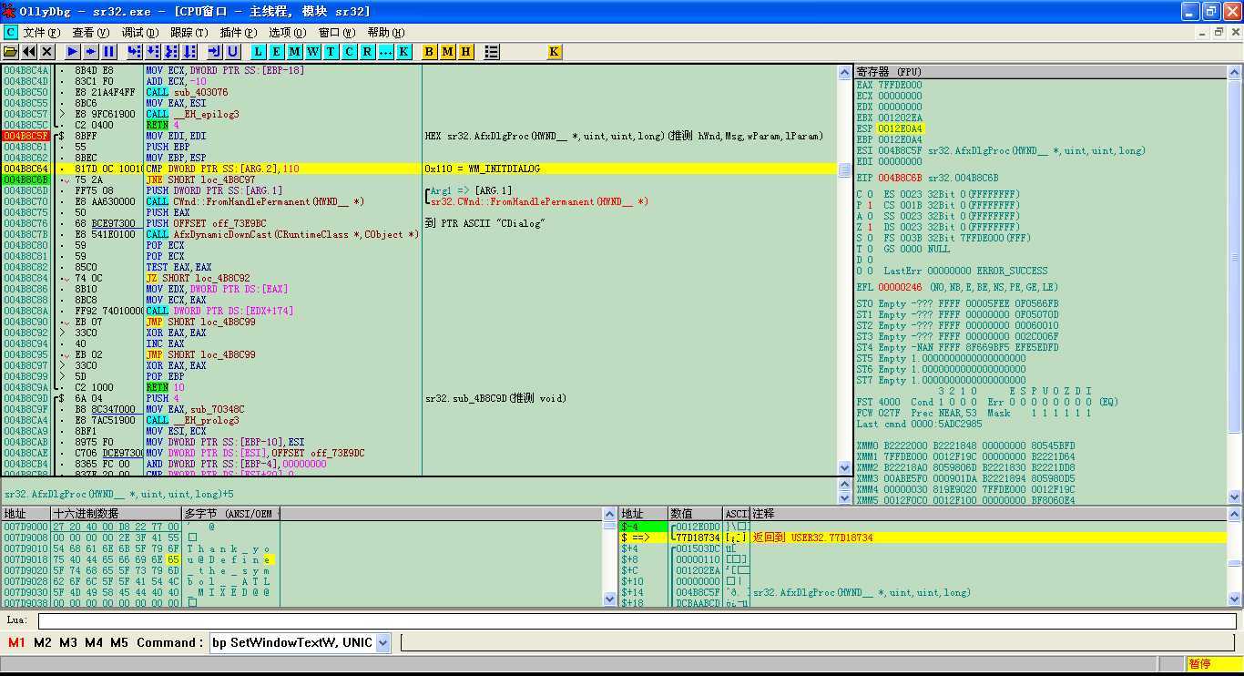Screen dimensions: 1244x676
Task: Click the U go-to-user-code icon
Action: tap(233, 52)
